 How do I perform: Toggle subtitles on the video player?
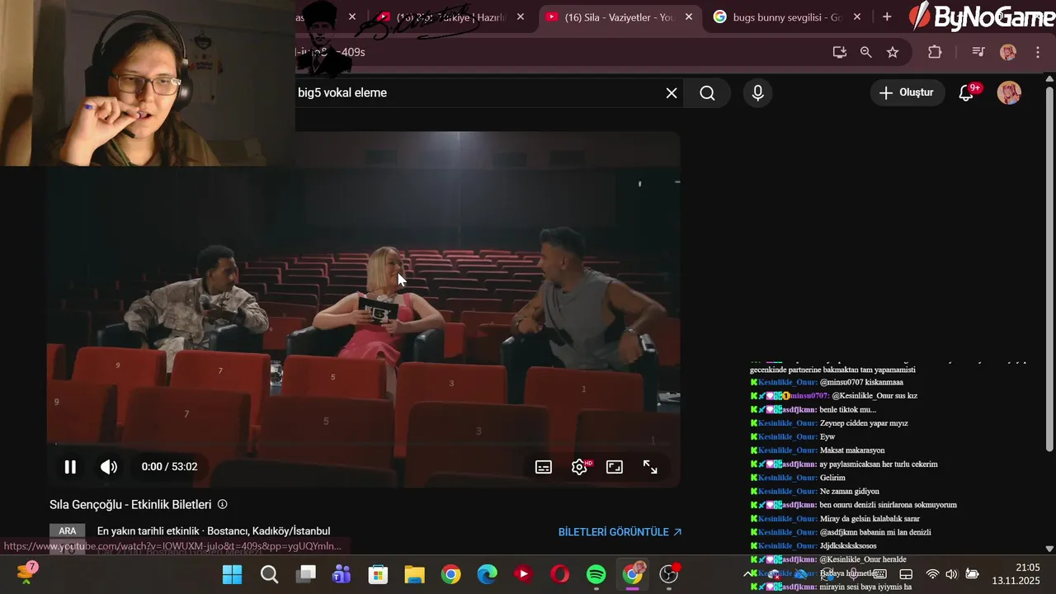click(x=544, y=467)
